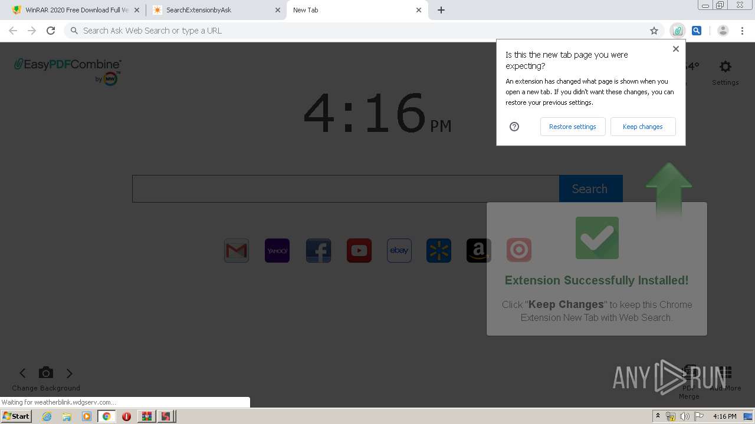
Task: Close the SearchExtensionbyAsk tab
Action: 278,10
